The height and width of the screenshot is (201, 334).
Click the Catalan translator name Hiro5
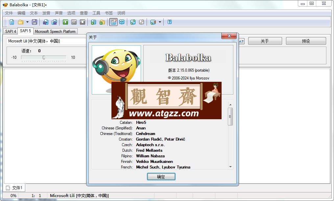[141, 123]
